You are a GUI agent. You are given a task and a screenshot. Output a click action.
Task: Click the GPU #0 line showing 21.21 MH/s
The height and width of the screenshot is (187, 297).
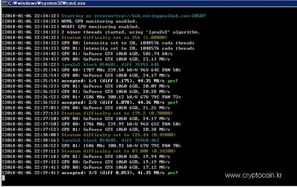tap(86, 108)
